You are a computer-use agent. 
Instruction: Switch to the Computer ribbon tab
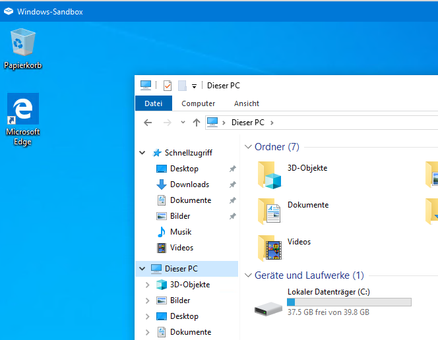(x=198, y=103)
